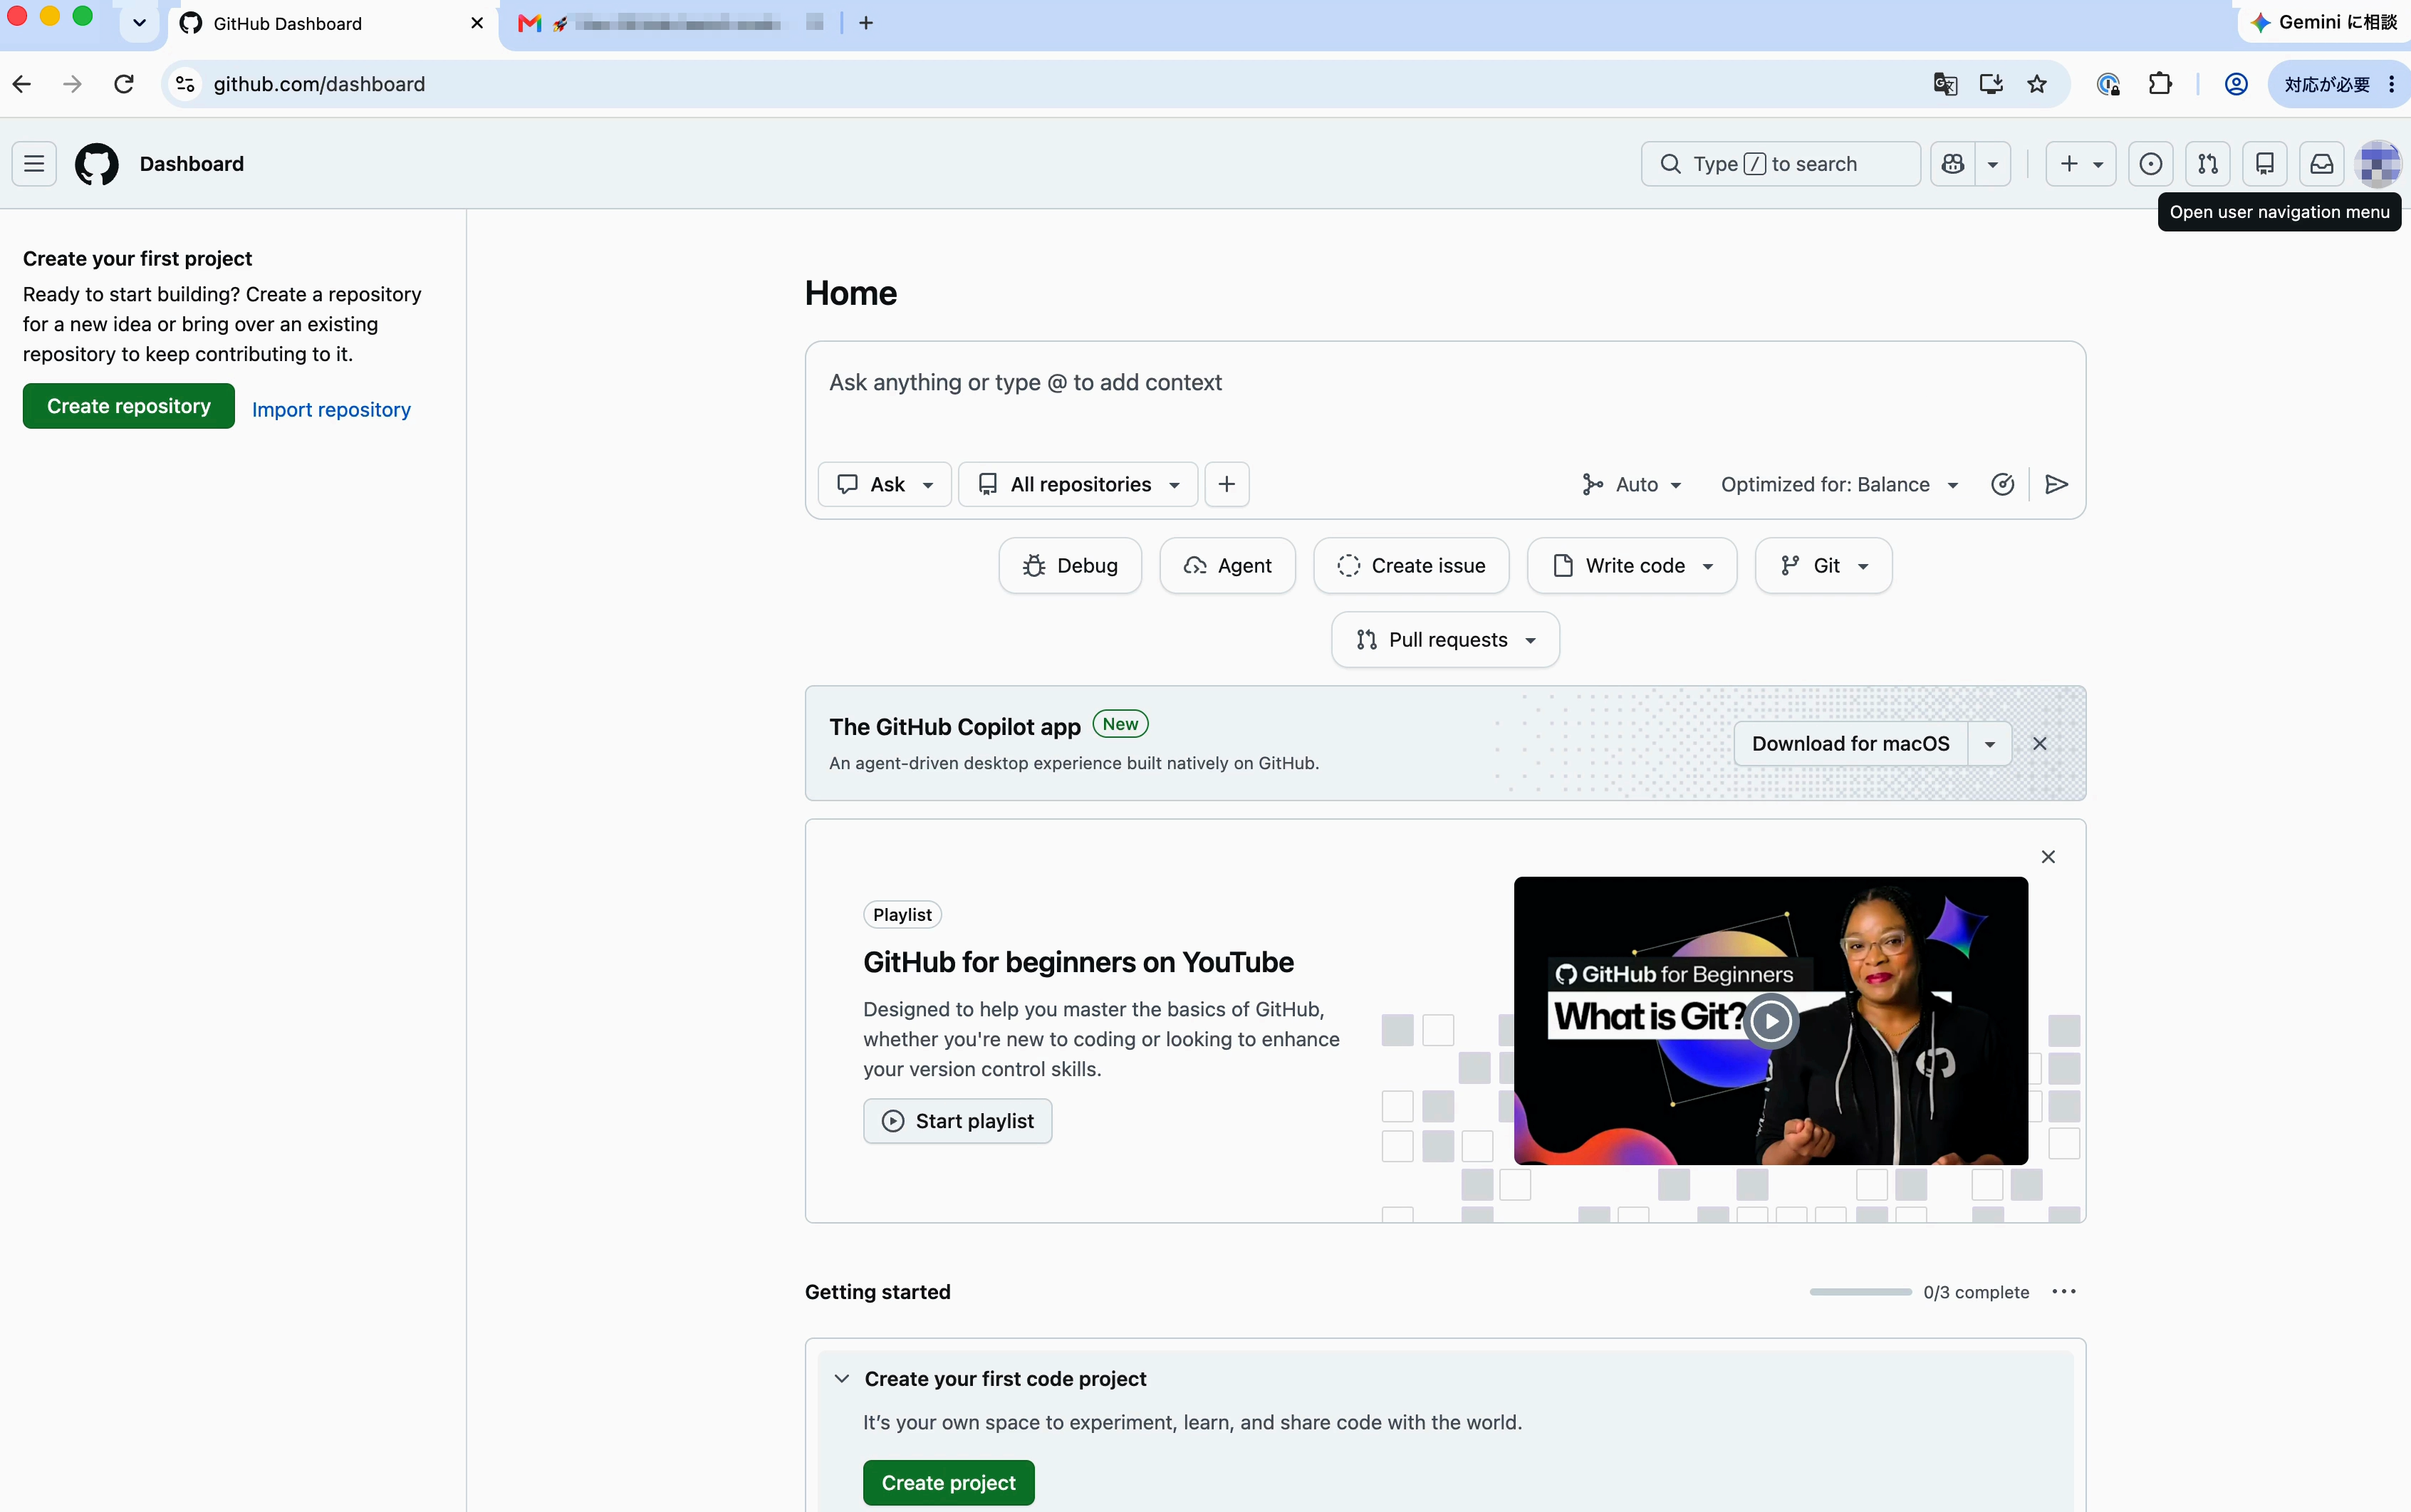2411x1512 pixels.
Task: Open the Ask mode dropdown
Action: (885, 484)
